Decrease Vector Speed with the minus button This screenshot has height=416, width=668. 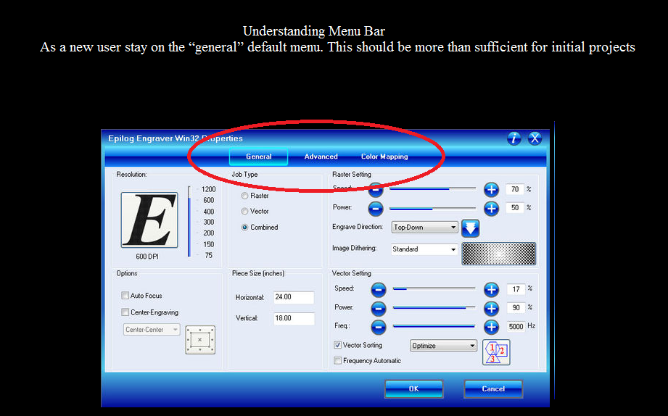click(379, 290)
